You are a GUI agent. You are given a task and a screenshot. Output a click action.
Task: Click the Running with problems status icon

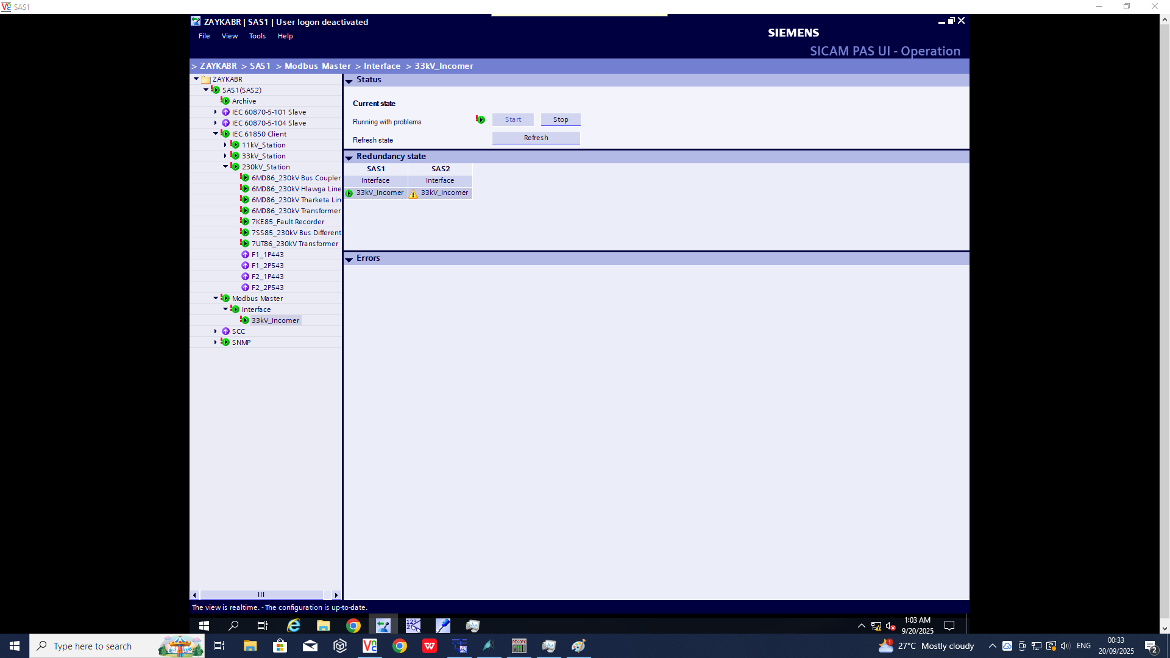(x=480, y=120)
